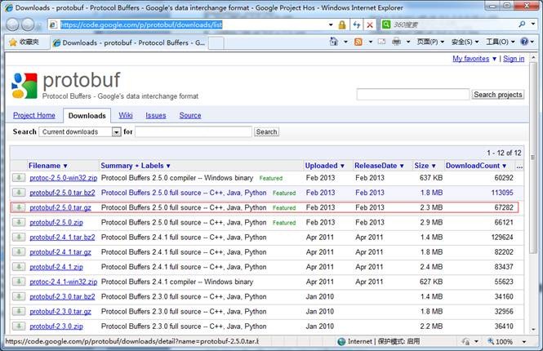Click the Print icon in command bar
Viewport: 543px width, 351px height.
[396, 42]
